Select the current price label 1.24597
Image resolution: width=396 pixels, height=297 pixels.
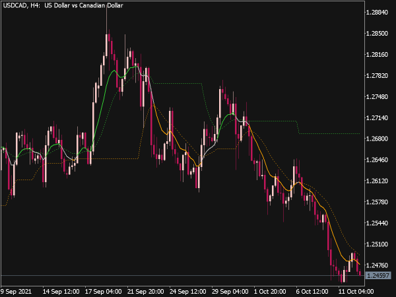[378, 275]
